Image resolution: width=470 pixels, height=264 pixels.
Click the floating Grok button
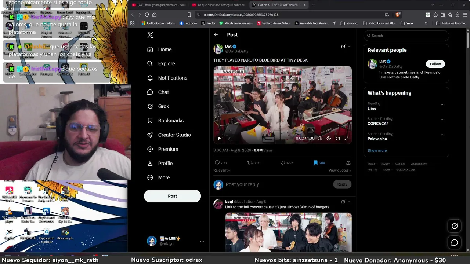tap(455, 226)
